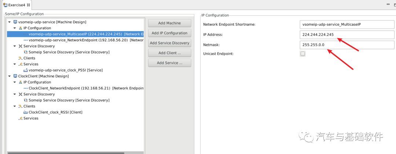Click the Network Endpoint Shortname label
This screenshot has width=396, height=154.
[x=229, y=25]
